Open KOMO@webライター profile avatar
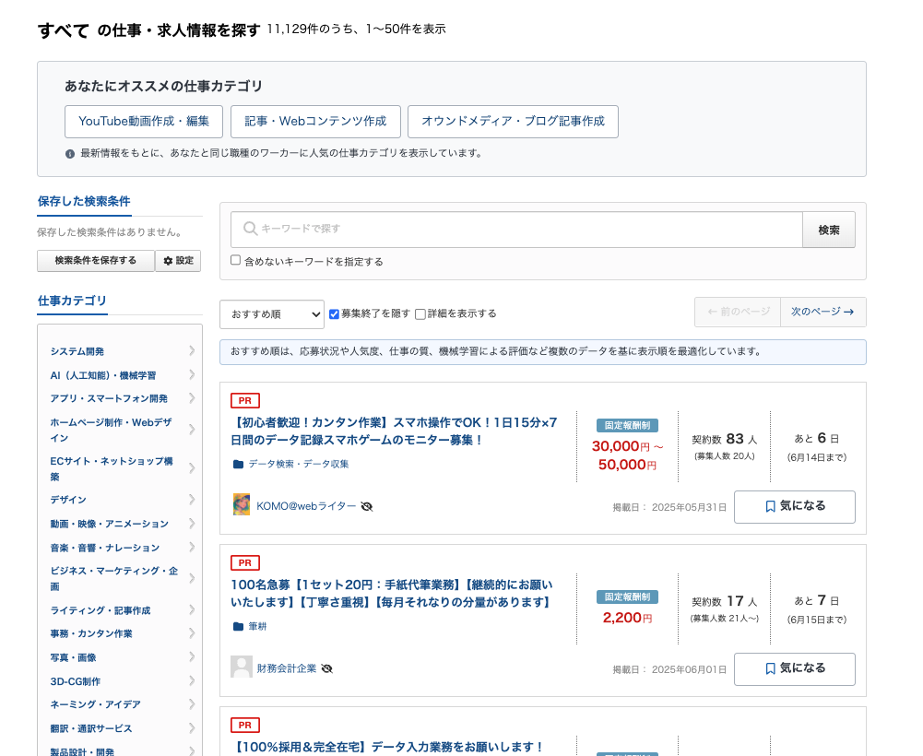 tap(242, 504)
